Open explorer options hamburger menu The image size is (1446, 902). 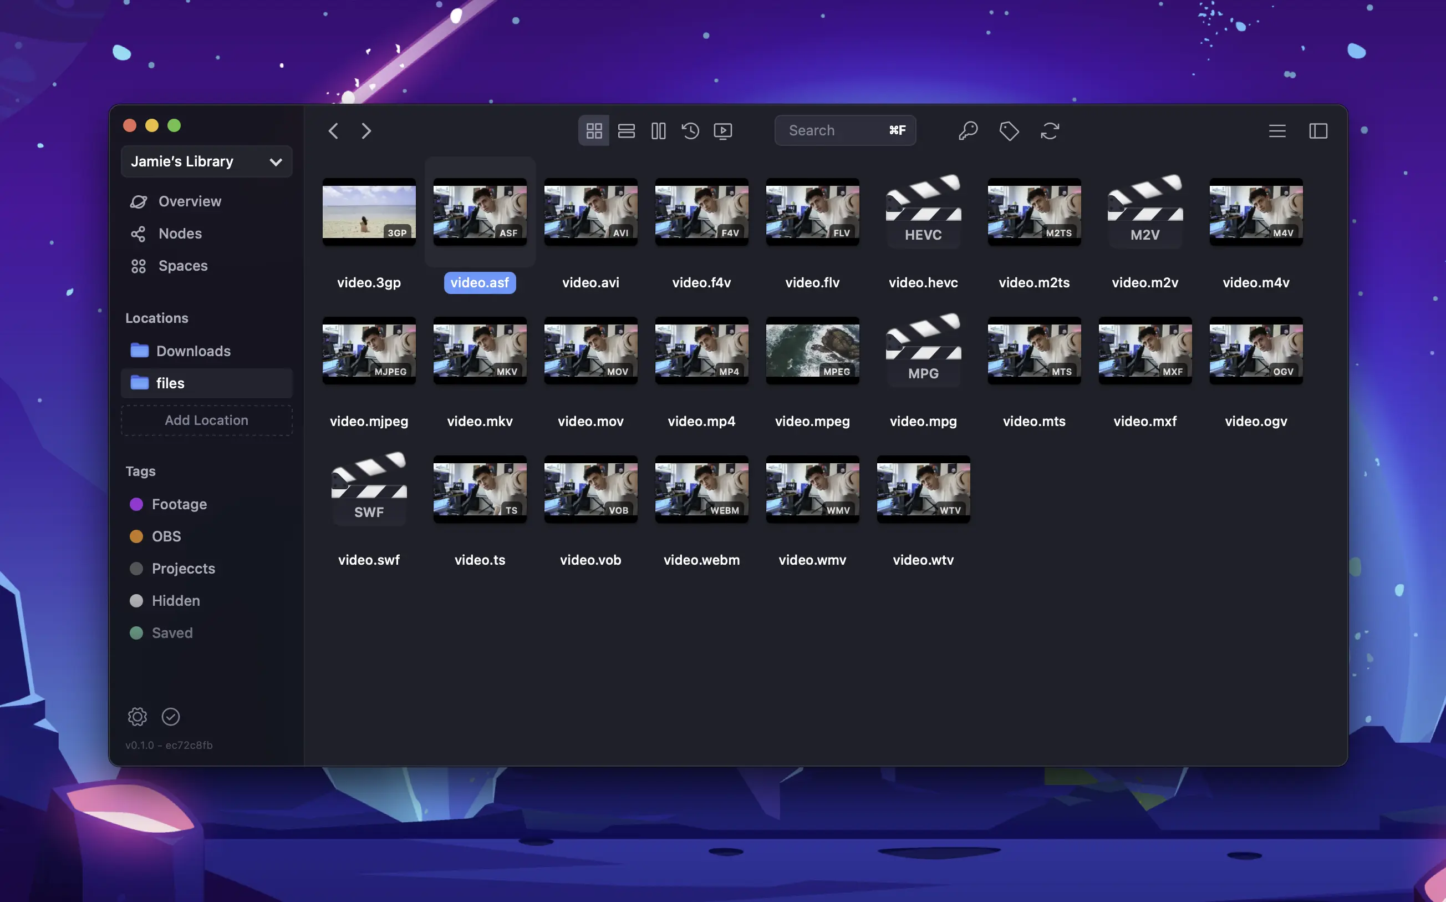1277,131
